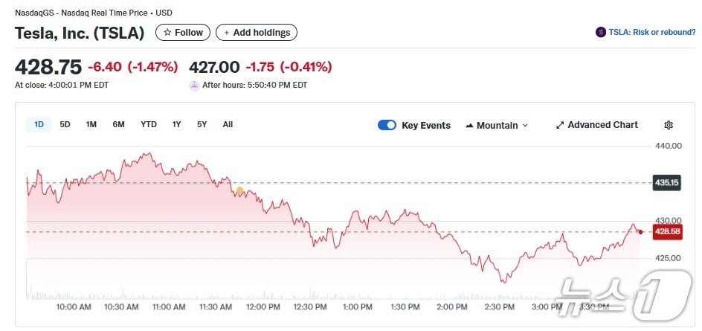The image size is (702, 331).
Task: Toggle the Key Events switch
Action: 387,125
